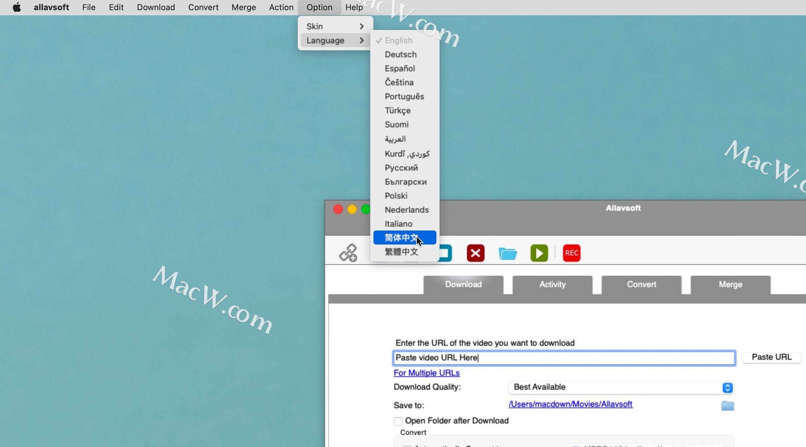Open the Help menu
Viewport: 806px width, 447px height.
click(354, 7)
